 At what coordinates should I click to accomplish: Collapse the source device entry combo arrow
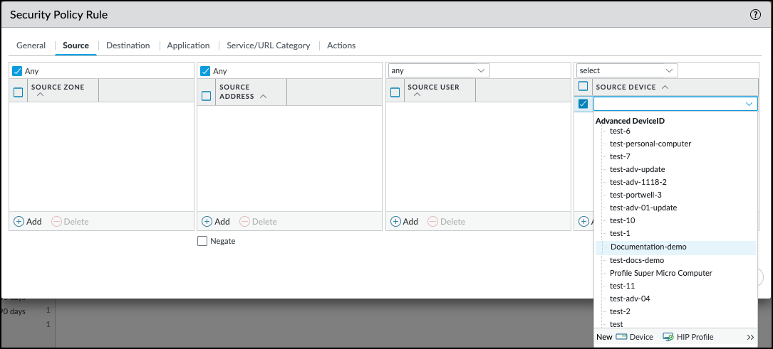[x=749, y=104]
